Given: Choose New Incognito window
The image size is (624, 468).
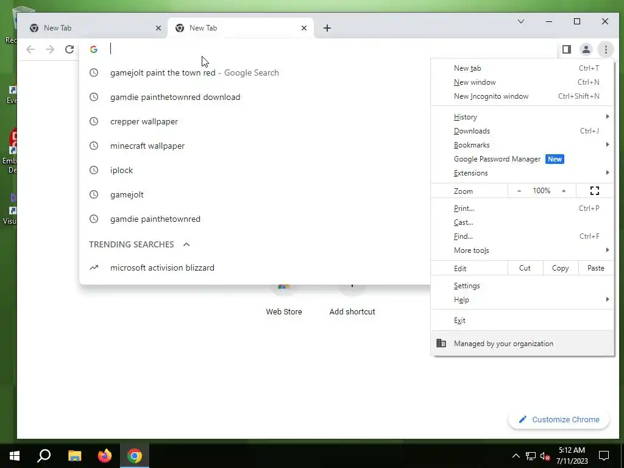Looking at the screenshot, I should [x=522, y=96].
